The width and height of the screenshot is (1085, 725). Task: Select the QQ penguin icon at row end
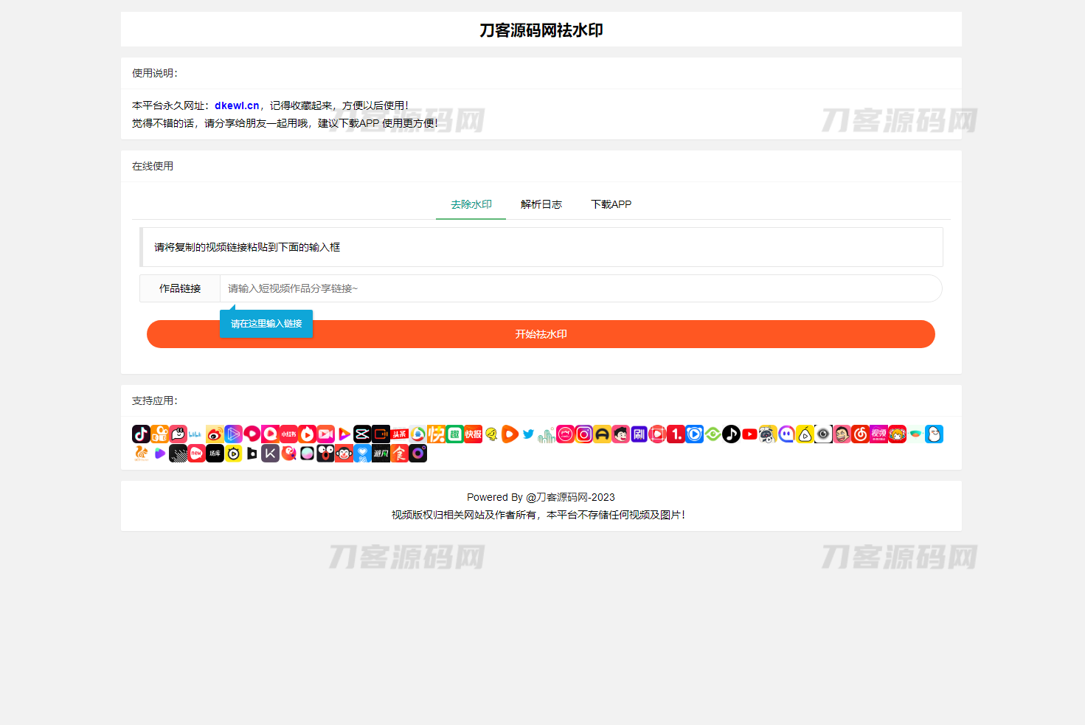tap(934, 434)
